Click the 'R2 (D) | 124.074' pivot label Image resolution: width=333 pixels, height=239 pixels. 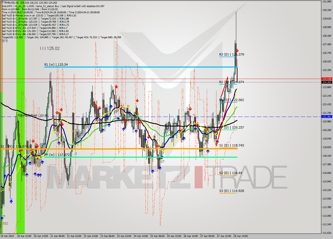coord(232,82)
